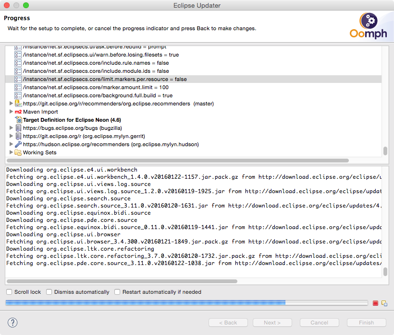394x335 pixels.
Task: Click log line 'Downloading org.eclipse.search.source'
Action: coord(68,198)
